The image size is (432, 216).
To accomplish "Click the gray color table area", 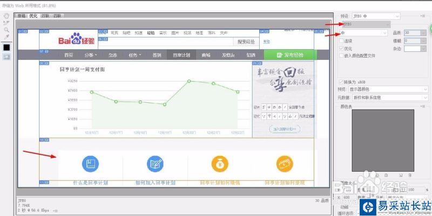I will (x=383, y=140).
